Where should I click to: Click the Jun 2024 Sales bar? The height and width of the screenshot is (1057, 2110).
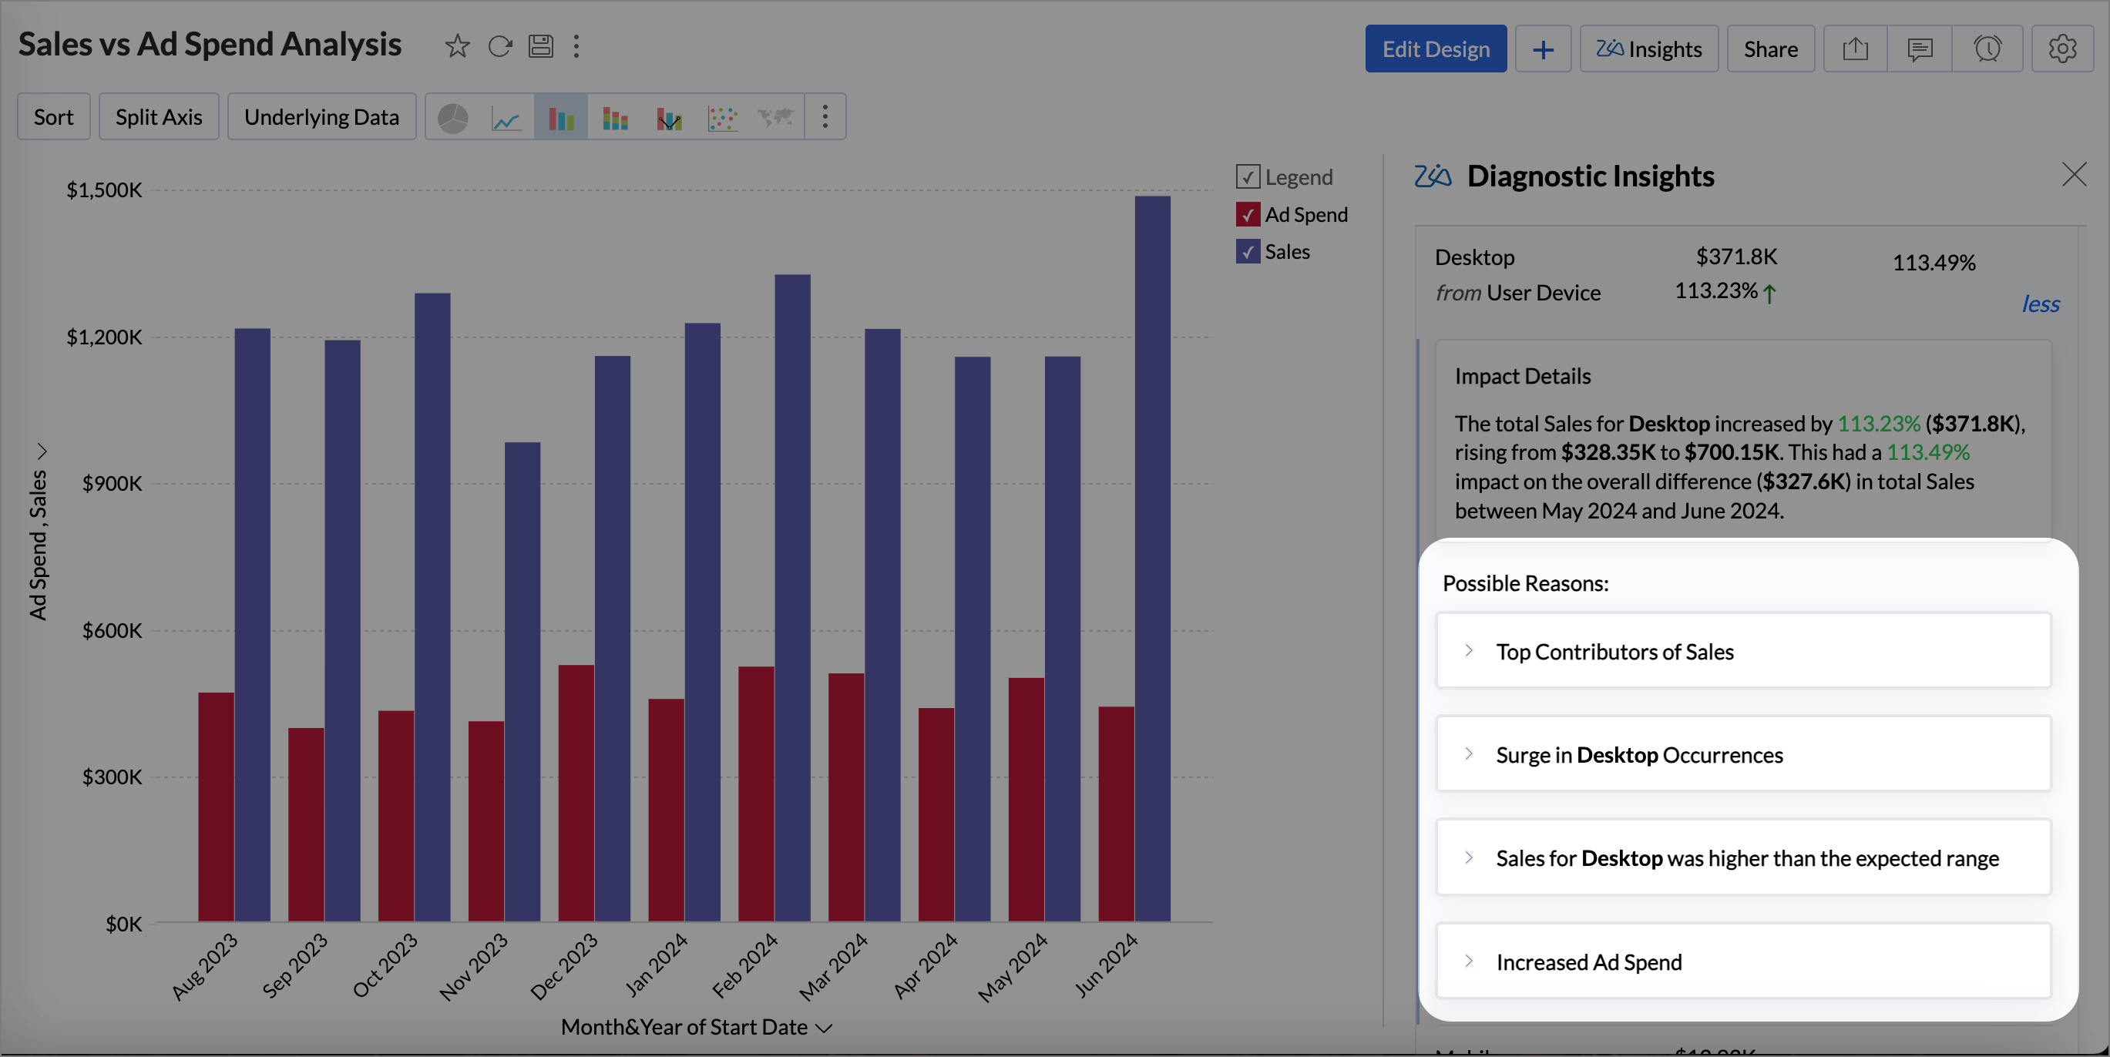tap(1152, 557)
